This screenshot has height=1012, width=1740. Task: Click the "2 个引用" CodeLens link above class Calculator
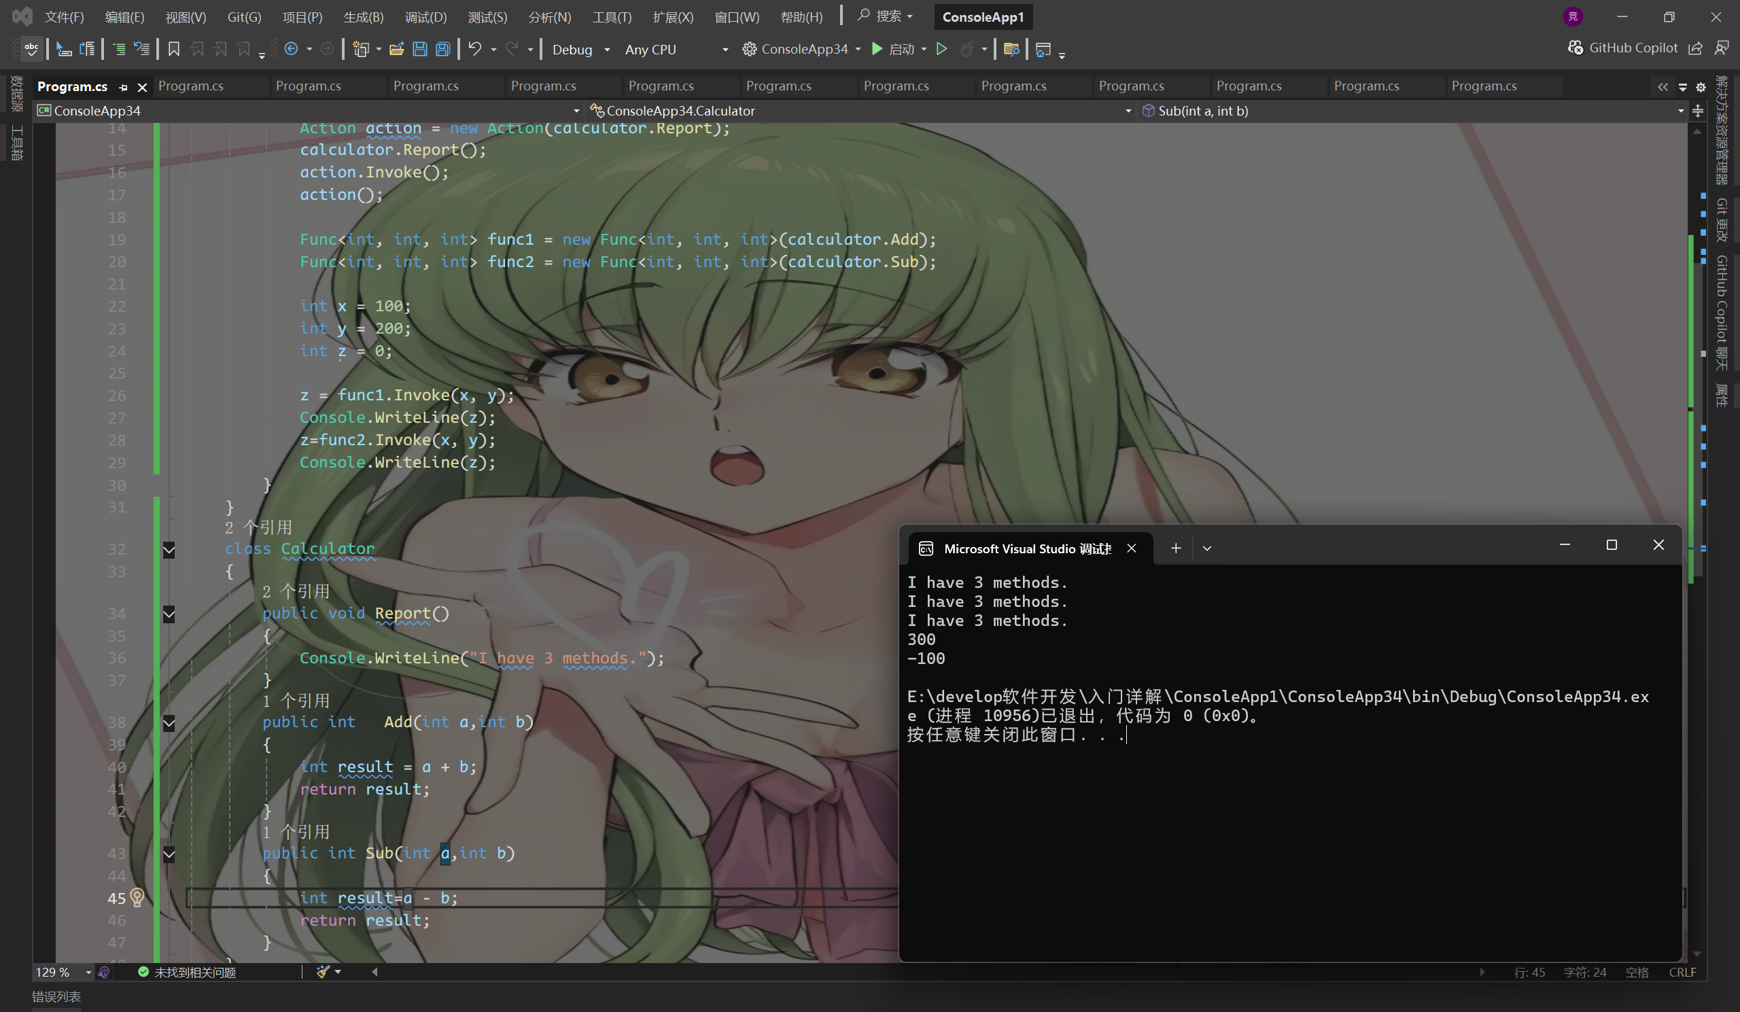point(259,527)
